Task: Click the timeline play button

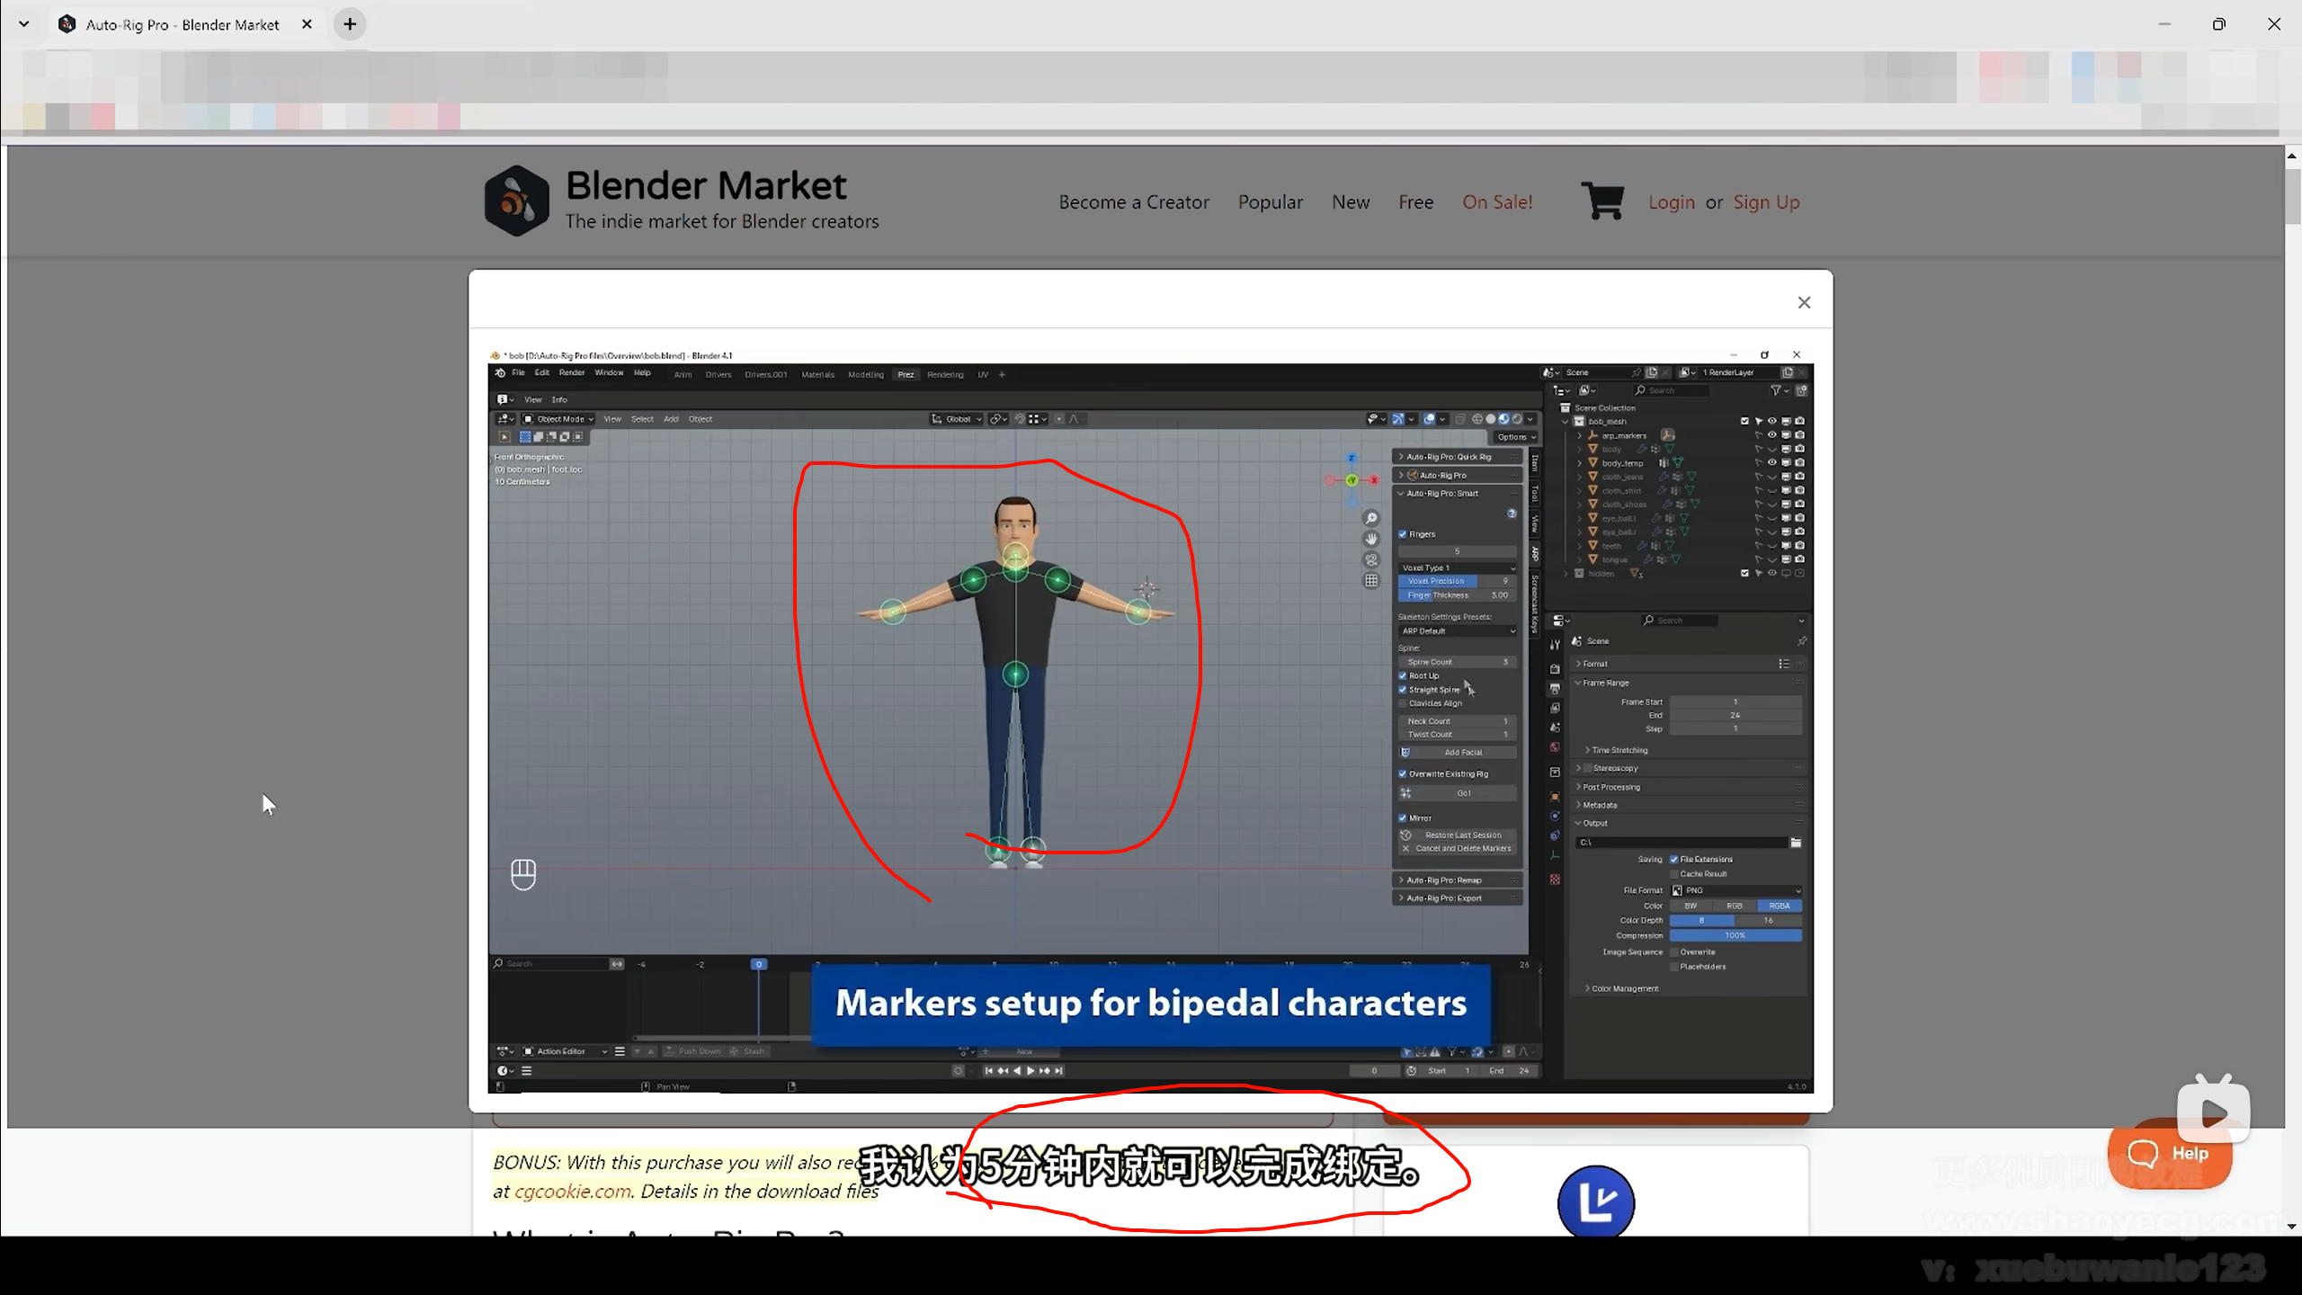Action: pos(1031,1070)
